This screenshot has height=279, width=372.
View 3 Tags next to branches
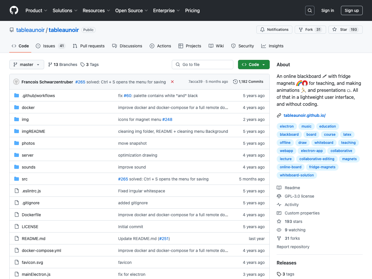[90, 65]
